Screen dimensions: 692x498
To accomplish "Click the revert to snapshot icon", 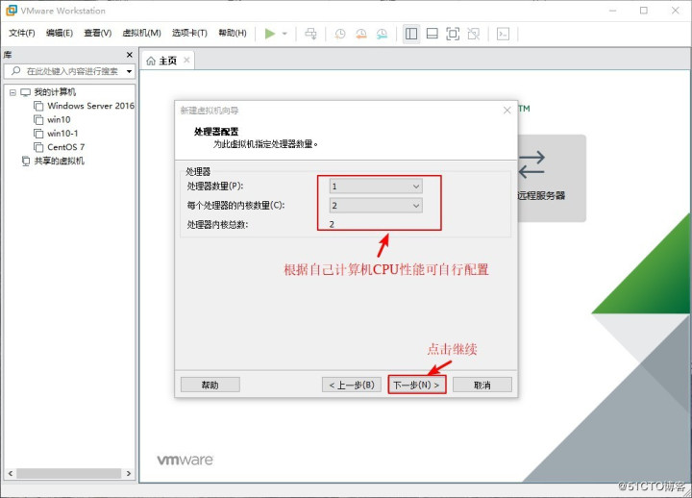I will pyautogui.click(x=361, y=34).
